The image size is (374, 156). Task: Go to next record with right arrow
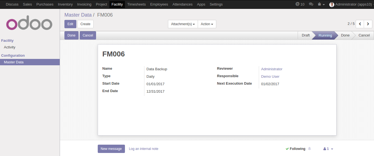click(368, 24)
